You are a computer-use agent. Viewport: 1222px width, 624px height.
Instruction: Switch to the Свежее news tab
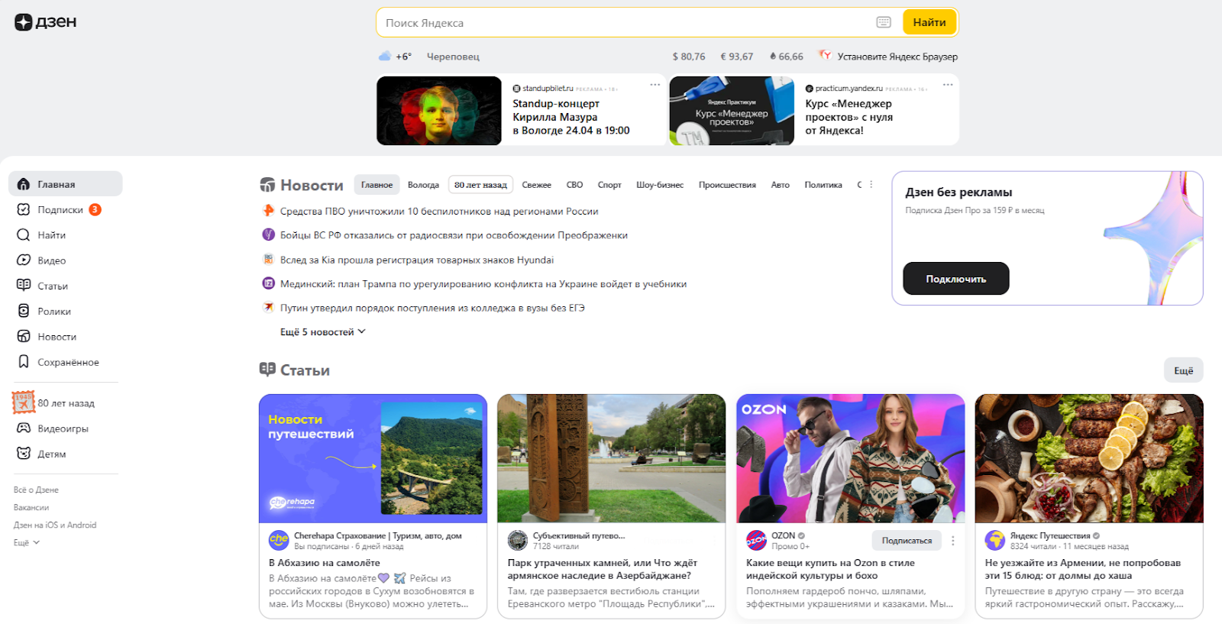tap(536, 185)
